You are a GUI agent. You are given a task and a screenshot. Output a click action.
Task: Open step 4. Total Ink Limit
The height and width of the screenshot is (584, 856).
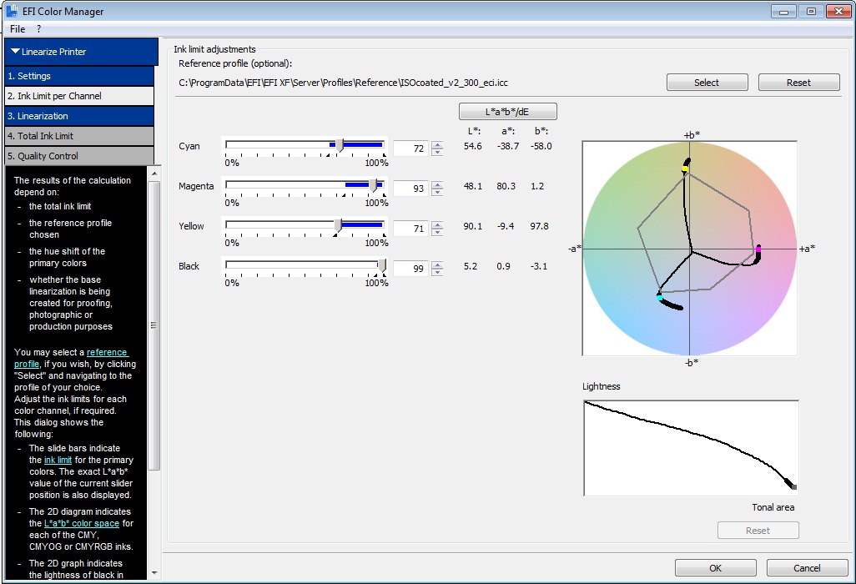click(x=80, y=136)
